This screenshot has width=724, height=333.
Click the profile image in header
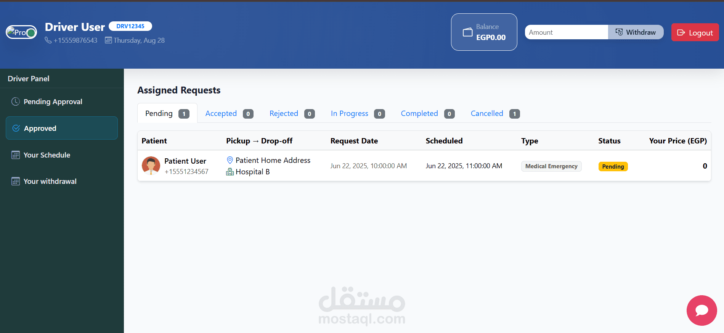[21, 32]
